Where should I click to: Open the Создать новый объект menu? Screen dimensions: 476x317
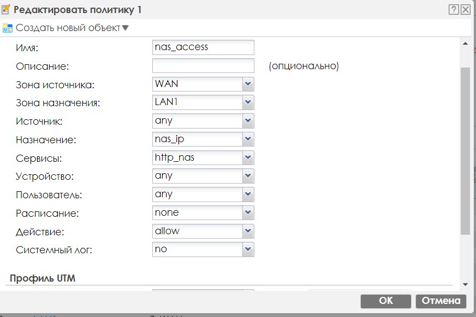tap(72, 27)
